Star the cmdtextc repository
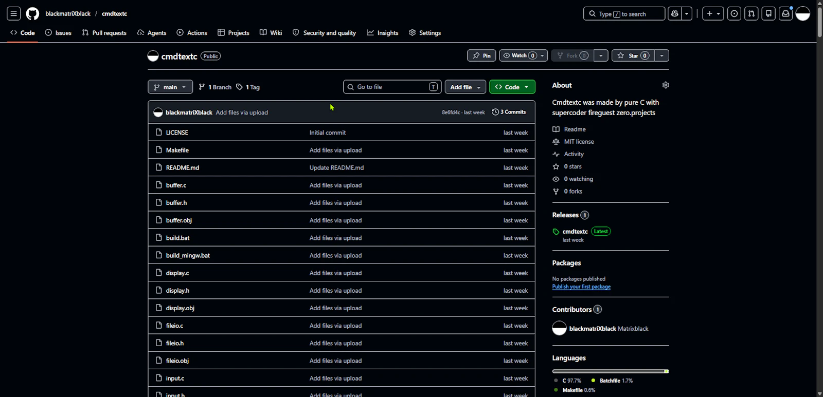The image size is (823, 397). [633, 55]
